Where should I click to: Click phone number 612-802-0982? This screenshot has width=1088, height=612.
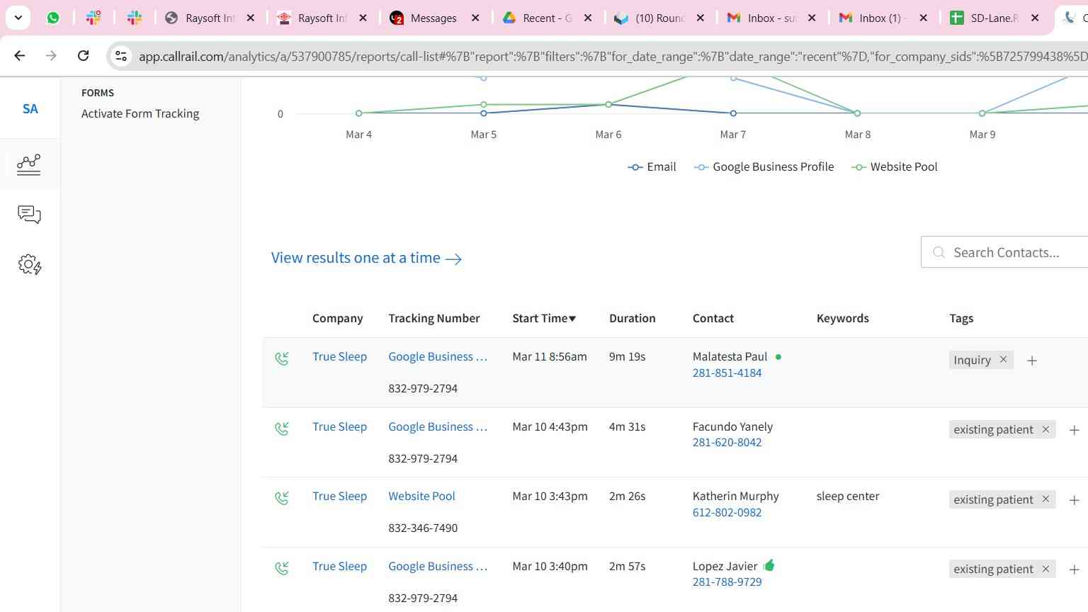(x=727, y=512)
